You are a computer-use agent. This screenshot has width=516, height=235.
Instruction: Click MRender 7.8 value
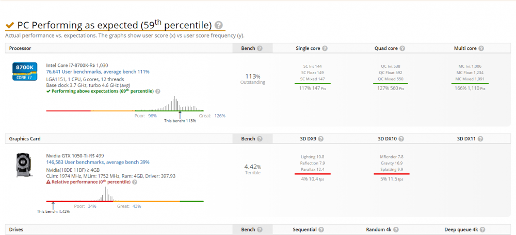point(391,157)
